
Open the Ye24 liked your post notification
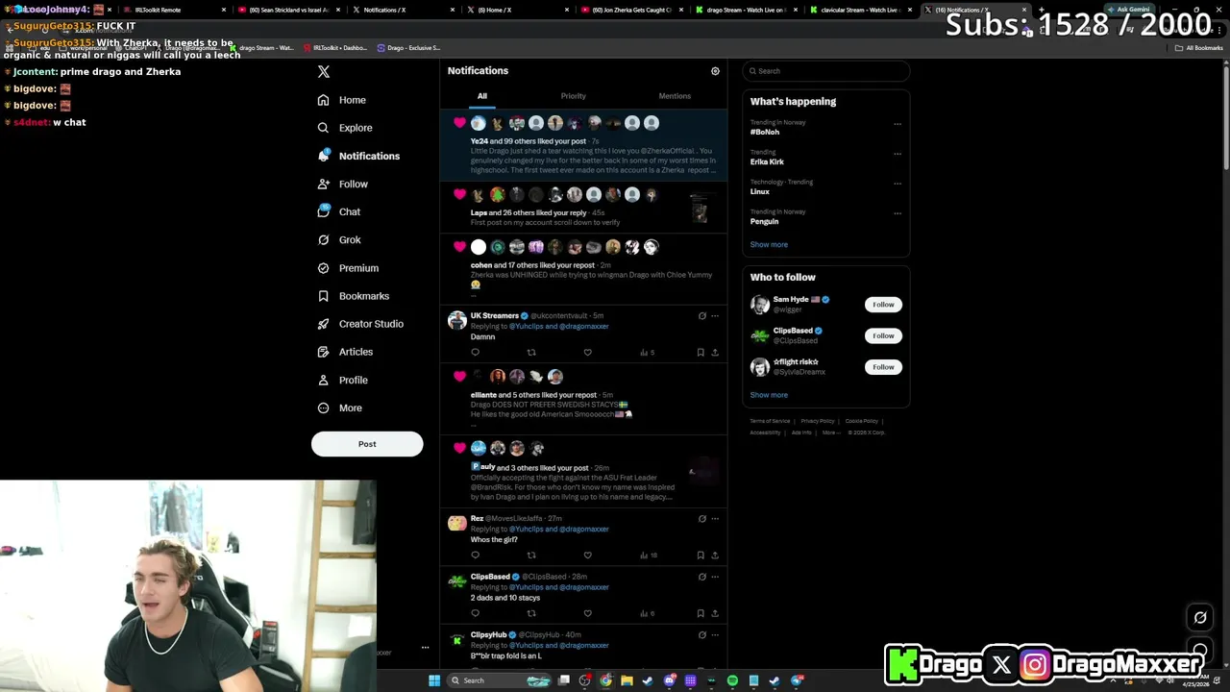(584, 145)
